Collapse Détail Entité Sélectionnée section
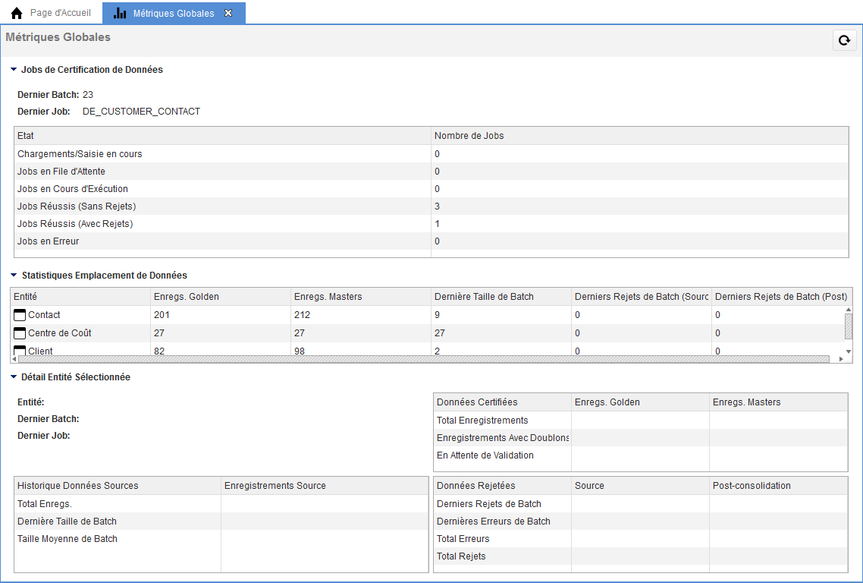Screen dimensions: 863x583 (x=14, y=377)
